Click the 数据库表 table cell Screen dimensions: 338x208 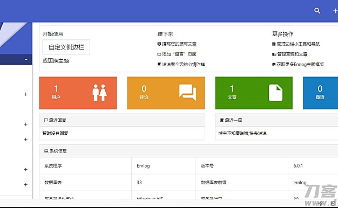(x=85, y=182)
